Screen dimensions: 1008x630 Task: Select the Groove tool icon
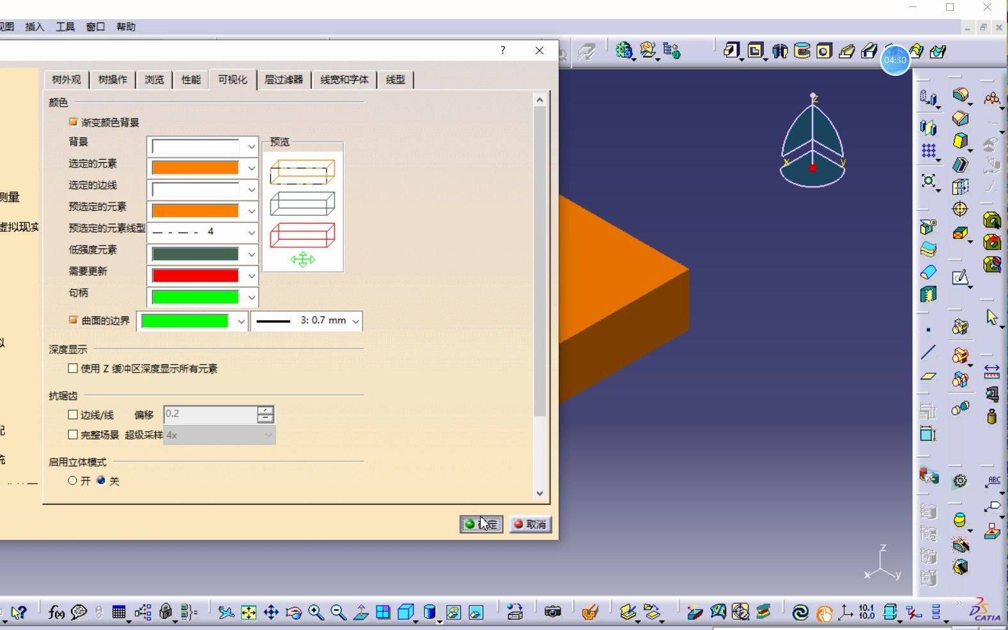point(802,50)
